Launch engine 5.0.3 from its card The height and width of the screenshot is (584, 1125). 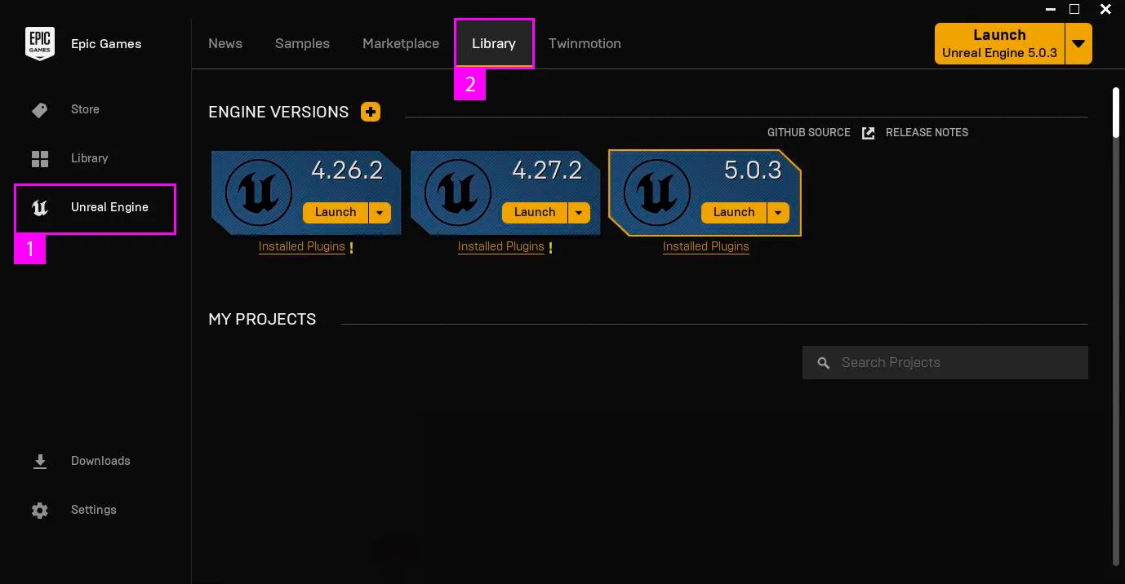pyautogui.click(x=734, y=213)
